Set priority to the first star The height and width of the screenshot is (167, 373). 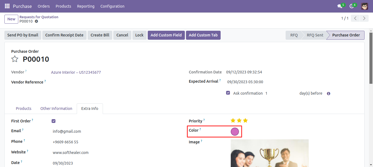point(233,120)
